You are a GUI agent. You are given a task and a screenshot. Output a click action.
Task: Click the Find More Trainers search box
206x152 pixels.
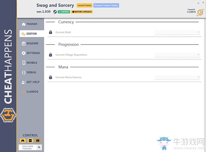(x=27, y=148)
